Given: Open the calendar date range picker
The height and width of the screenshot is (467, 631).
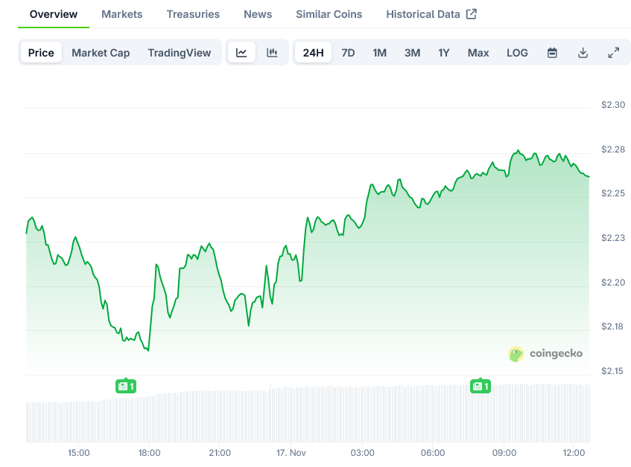Looking at the screenshot, I should pos(552,53).
